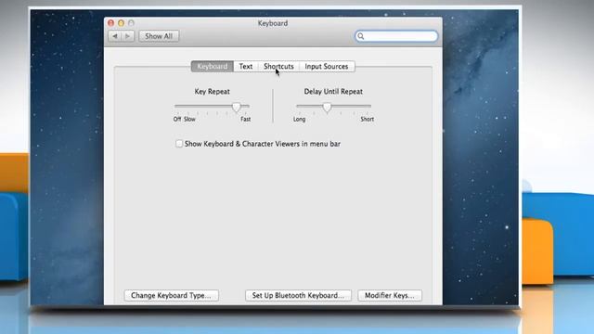Click Change Keyboard Type button

[x=171, y=295]
